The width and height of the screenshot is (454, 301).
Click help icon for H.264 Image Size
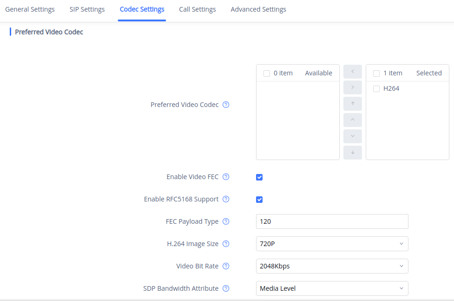tap(226, 244)
